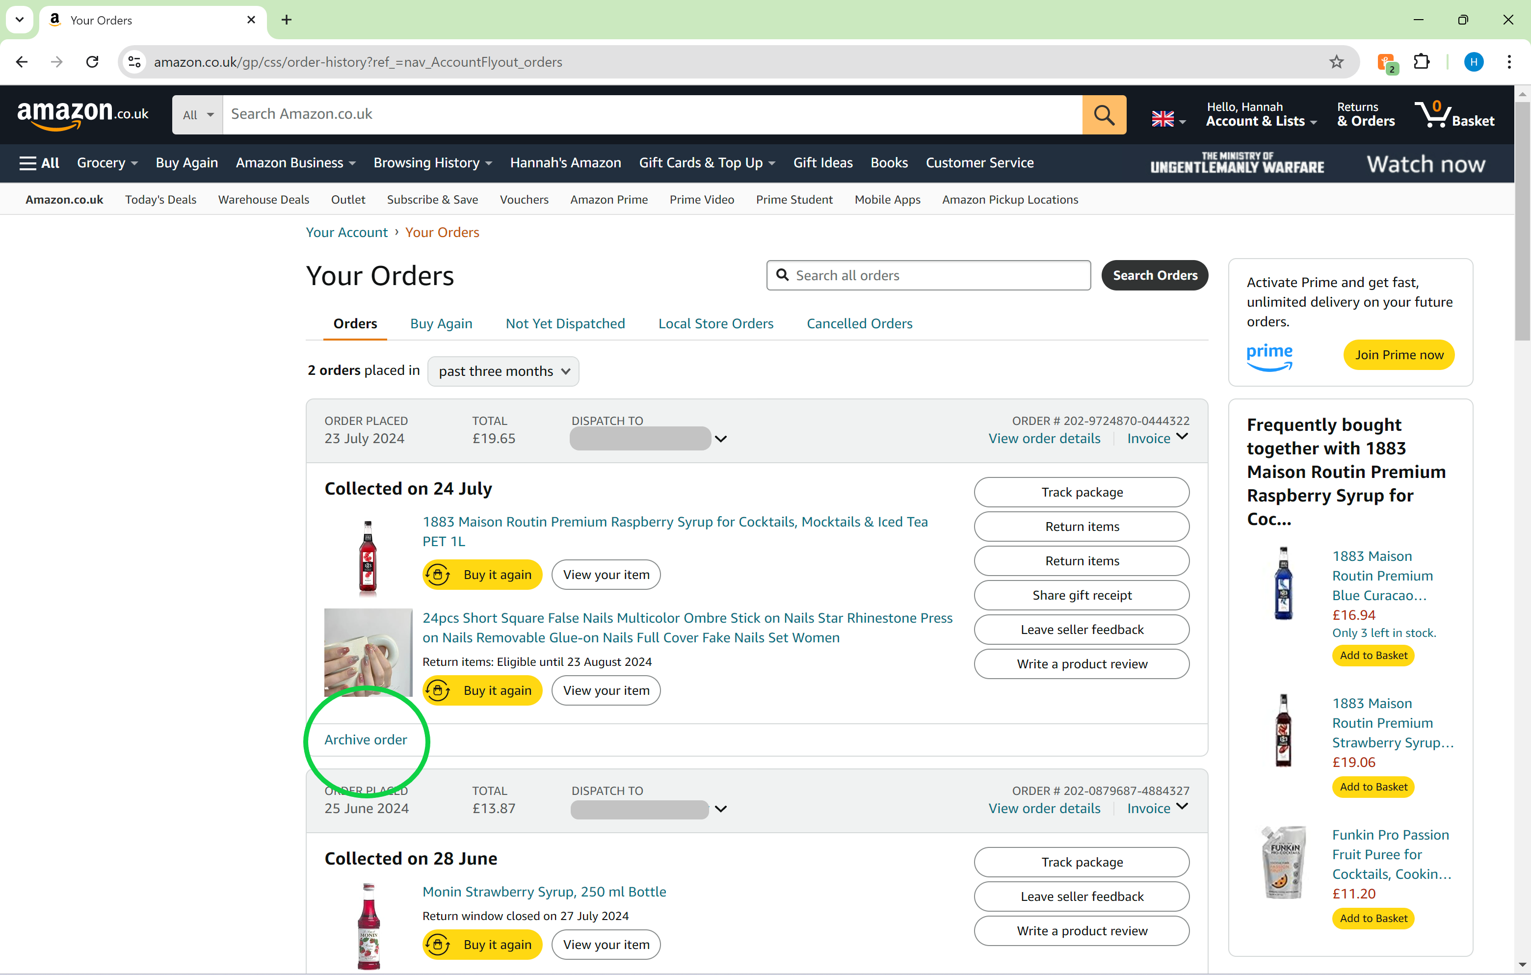Open past three months time filter dropdown
Screen dimensions: 1531x975
[x=503, y=371]
